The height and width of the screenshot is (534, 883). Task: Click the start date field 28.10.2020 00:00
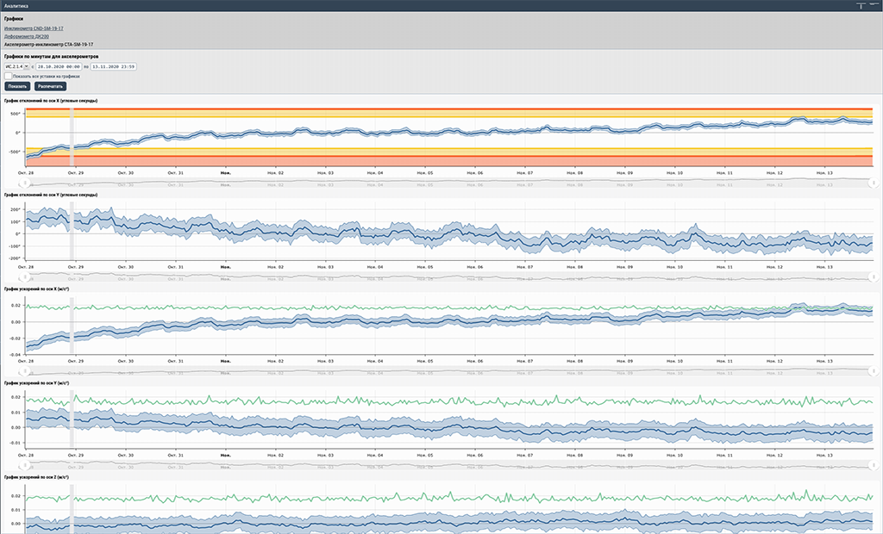coord(59,66)
